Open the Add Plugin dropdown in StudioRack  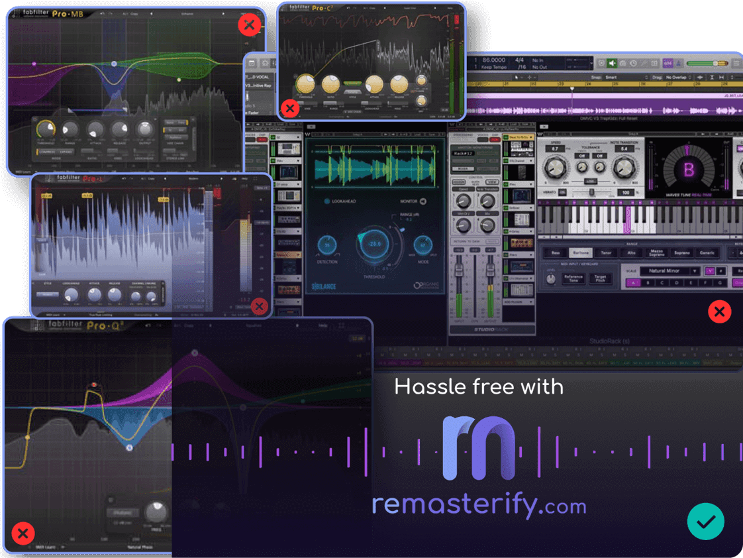tap(519, 302)
